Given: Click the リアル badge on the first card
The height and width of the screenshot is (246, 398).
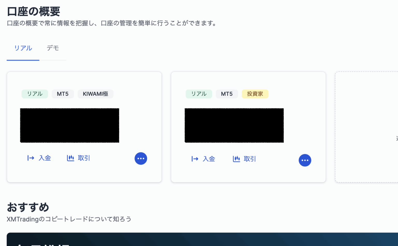Looking at the screenshot, I should click(x=34, y=94).
